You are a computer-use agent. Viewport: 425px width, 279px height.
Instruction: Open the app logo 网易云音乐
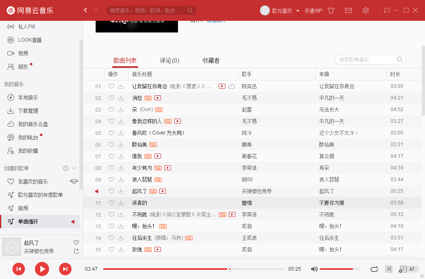click(30, 10)
